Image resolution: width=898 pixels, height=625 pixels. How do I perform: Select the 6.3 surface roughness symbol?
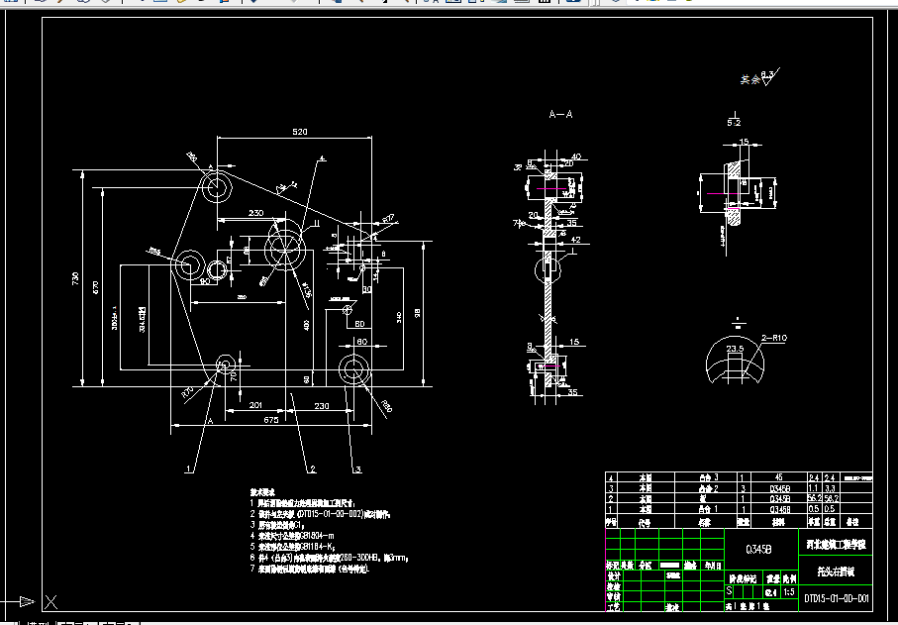(x=768, y=76)
